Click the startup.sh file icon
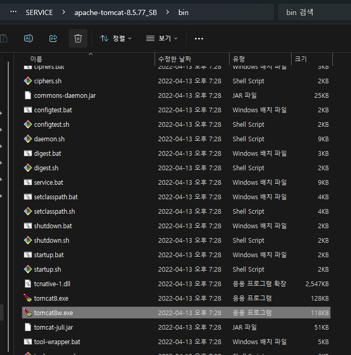 [x=28, y=269]
